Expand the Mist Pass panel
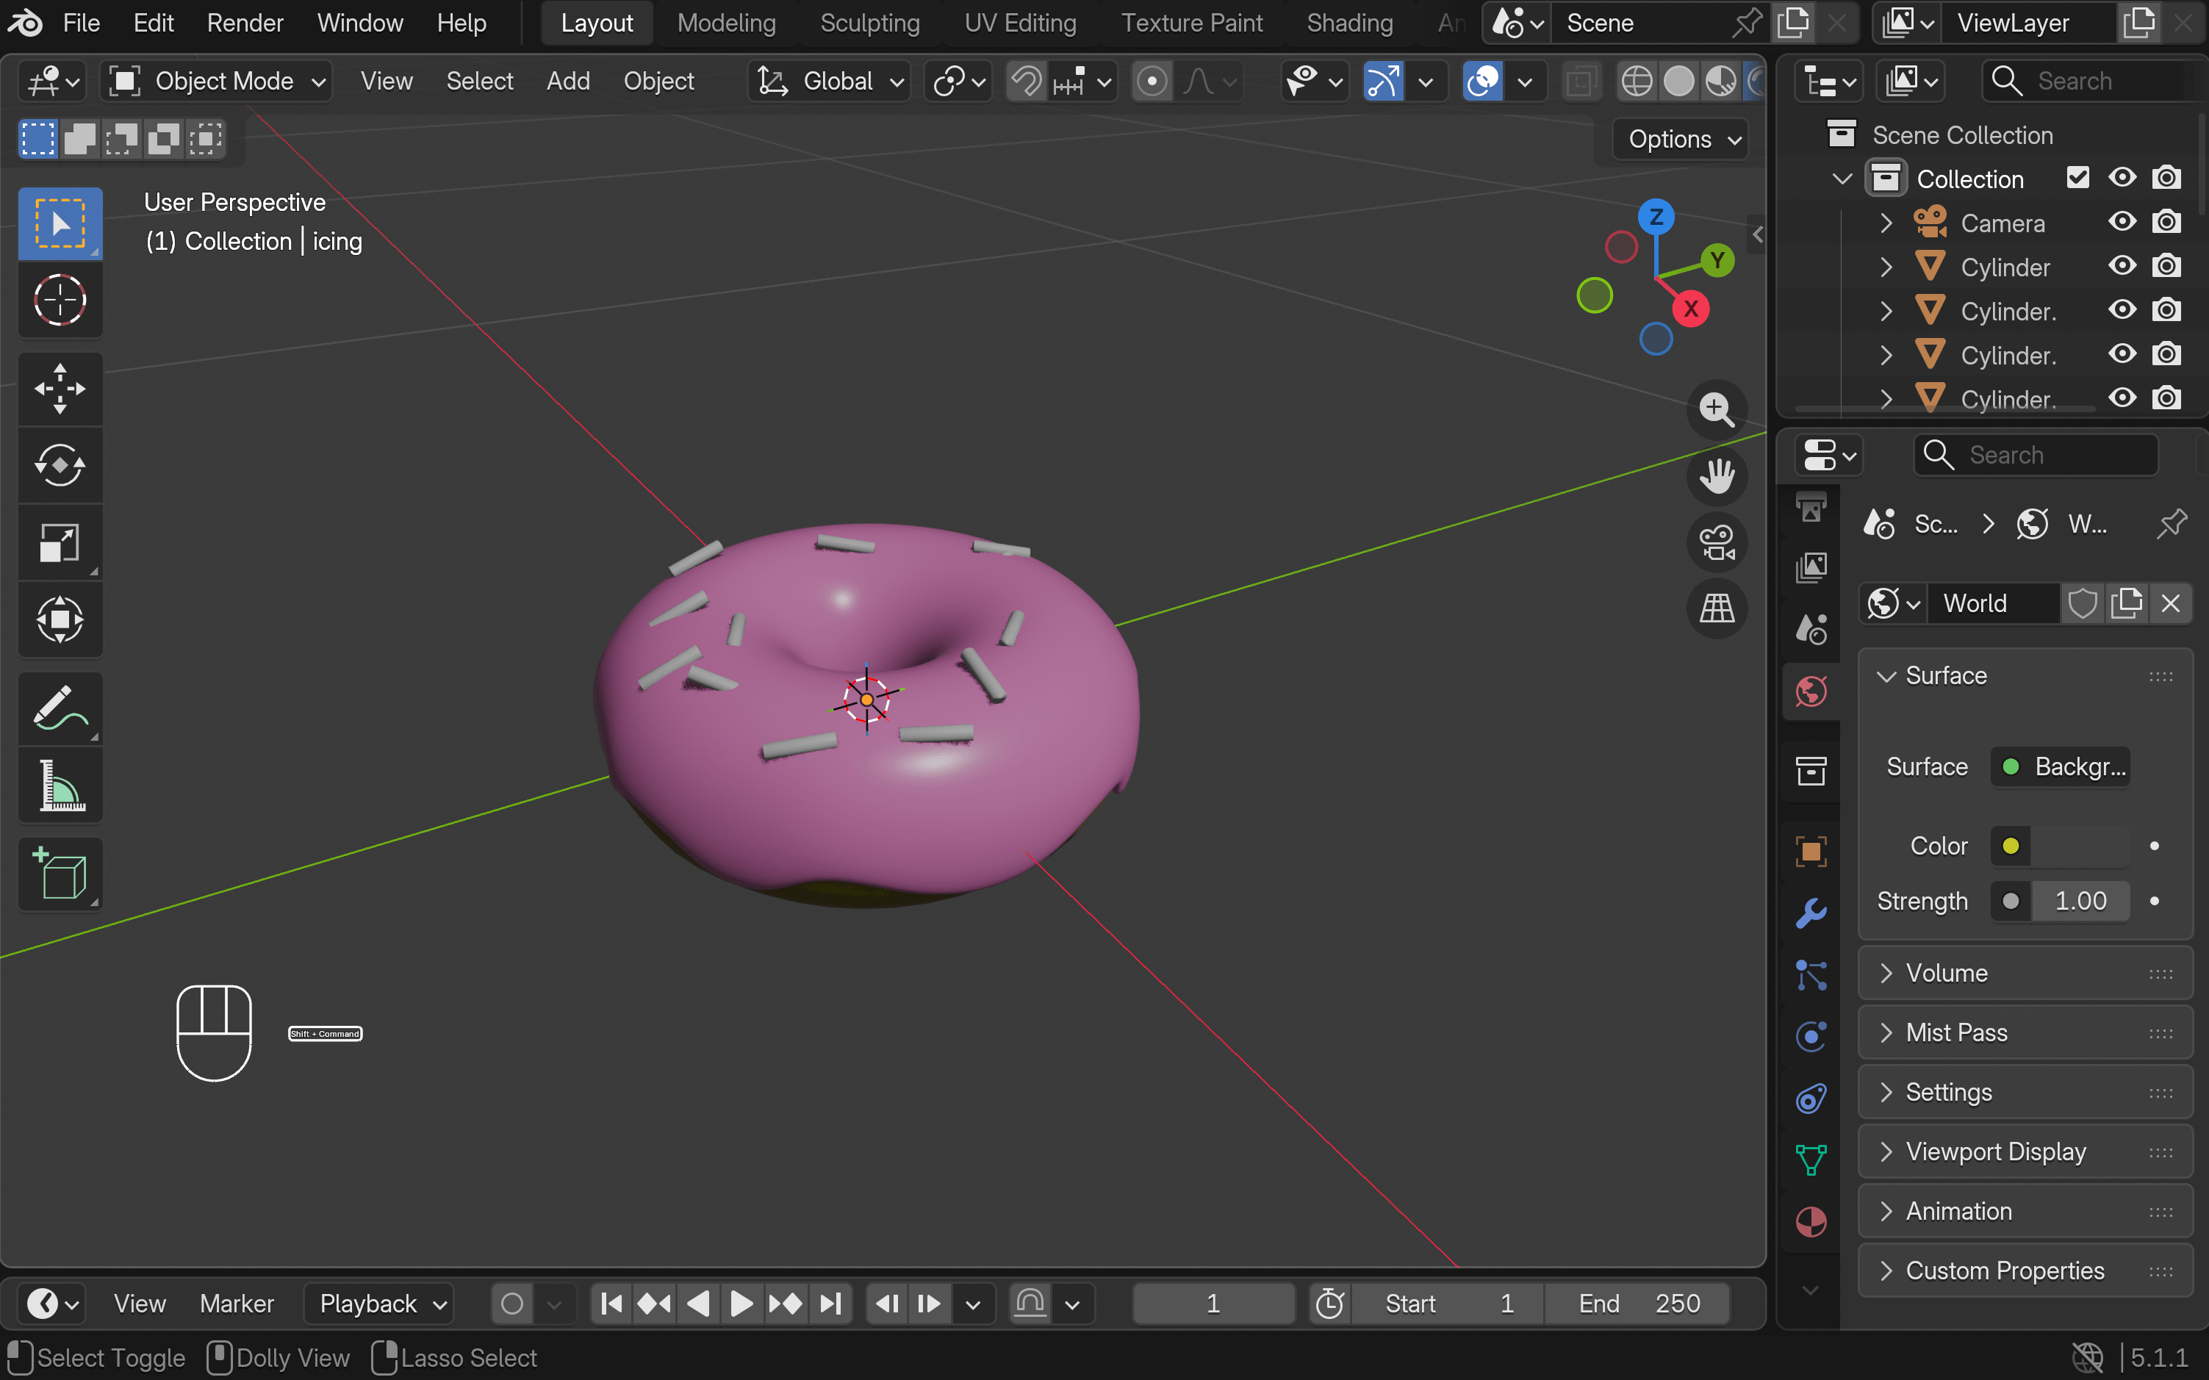 coord(2025,1032)
